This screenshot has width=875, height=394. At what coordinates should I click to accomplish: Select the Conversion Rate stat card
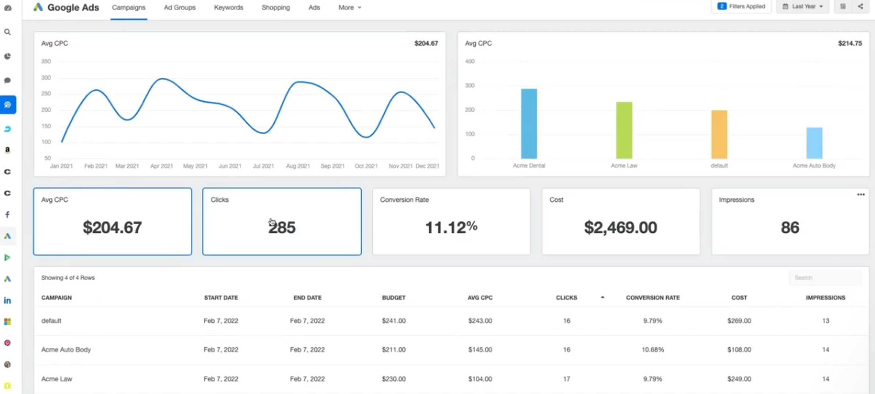(x=451, y=221)
